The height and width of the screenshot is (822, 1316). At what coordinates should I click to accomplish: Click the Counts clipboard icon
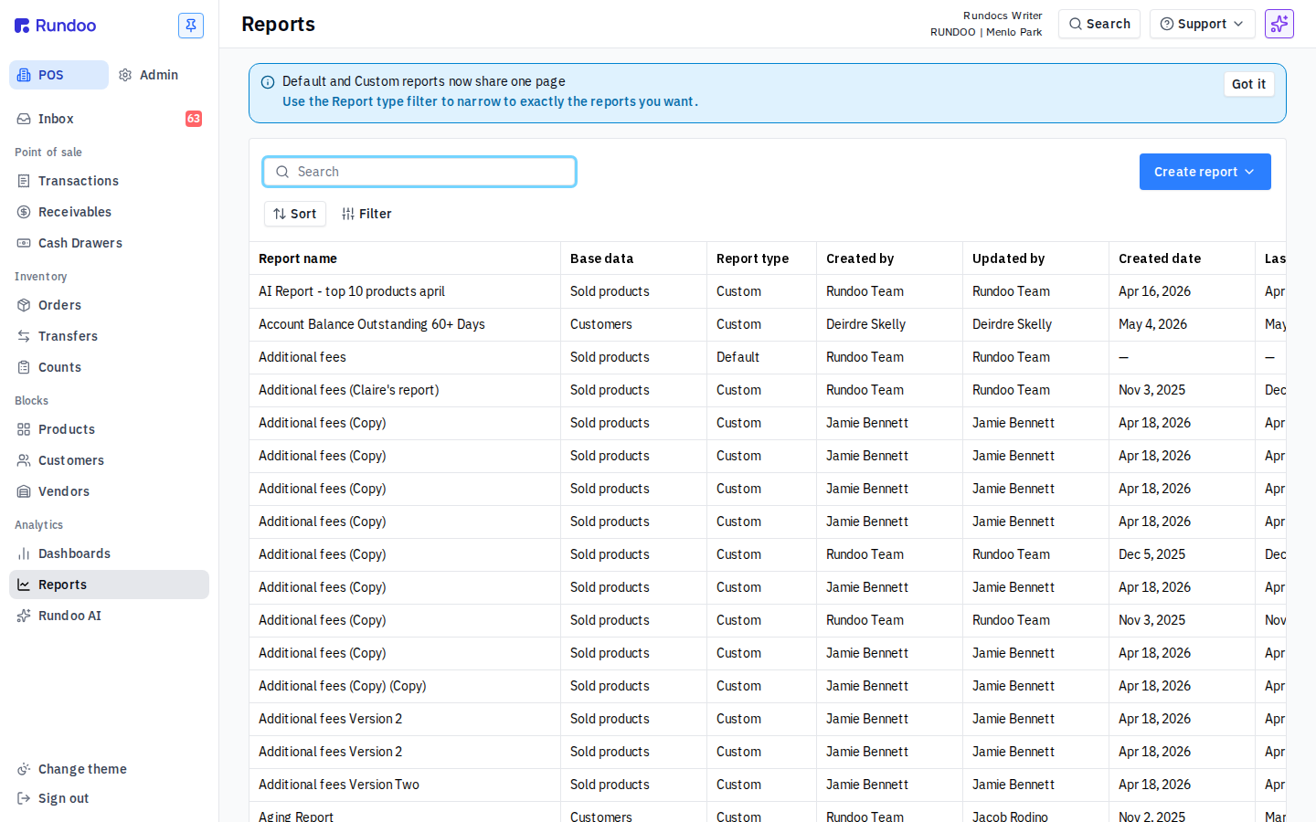[x=24, y=367]
